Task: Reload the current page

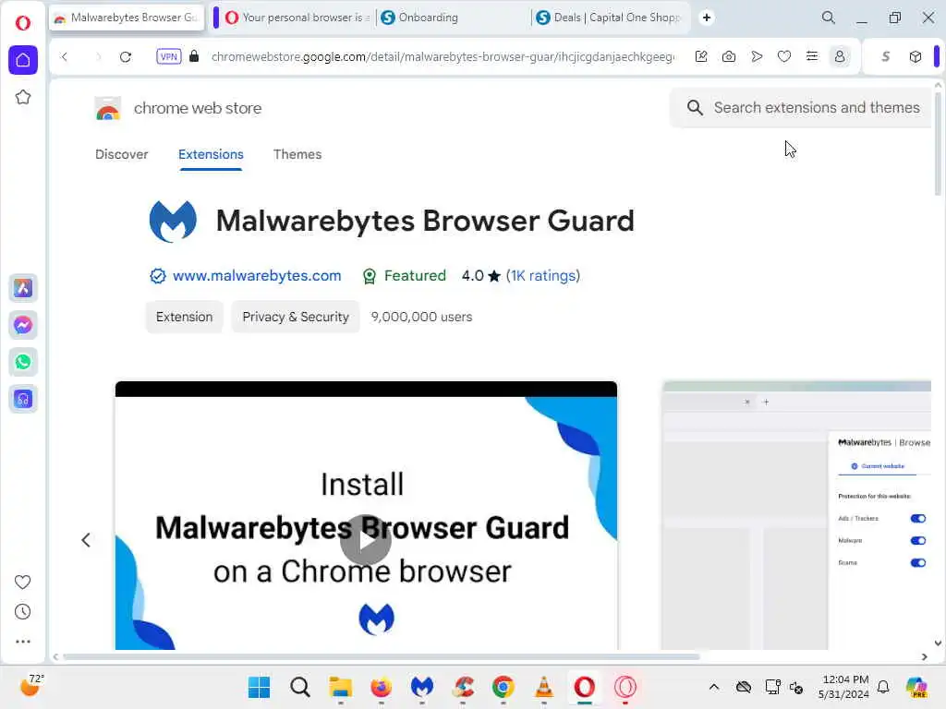Action: click(126, 56)
